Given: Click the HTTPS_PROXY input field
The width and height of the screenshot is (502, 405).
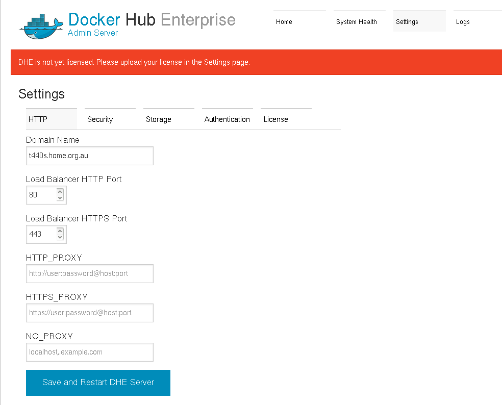Looking at the screenshot, I should [89, 313].
